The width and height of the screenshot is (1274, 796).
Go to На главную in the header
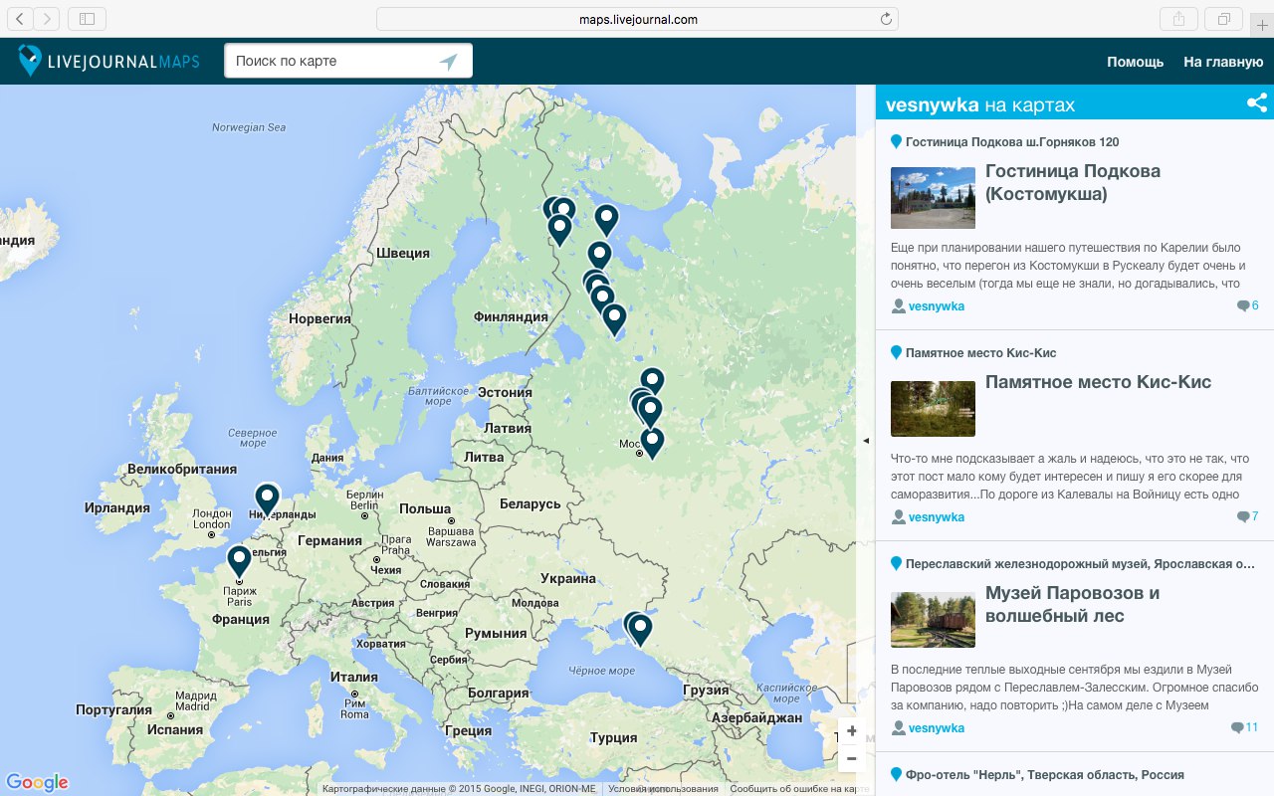coord(1222,62)
